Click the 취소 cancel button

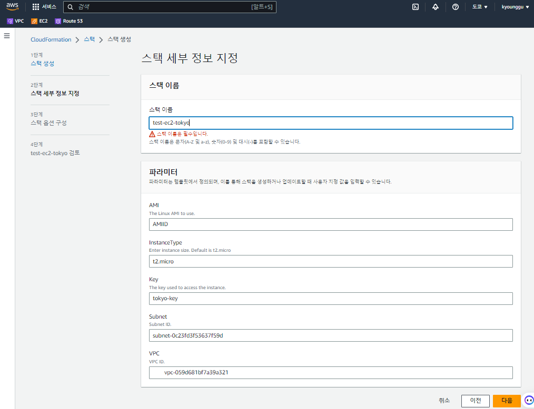pyautogui.click(x=444, y=401)
